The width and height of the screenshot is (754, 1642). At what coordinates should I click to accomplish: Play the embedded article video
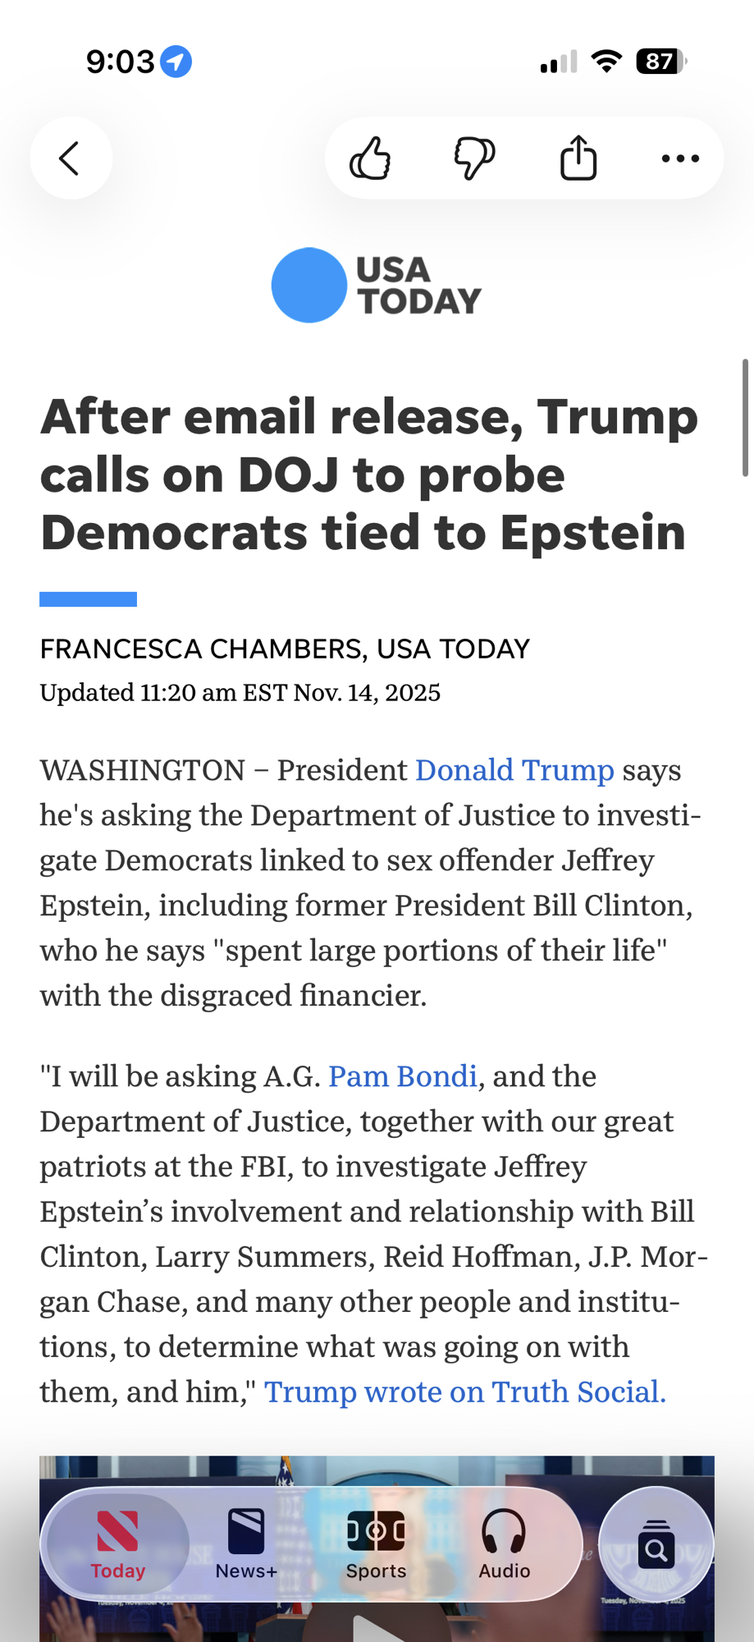pos(377,1630)
